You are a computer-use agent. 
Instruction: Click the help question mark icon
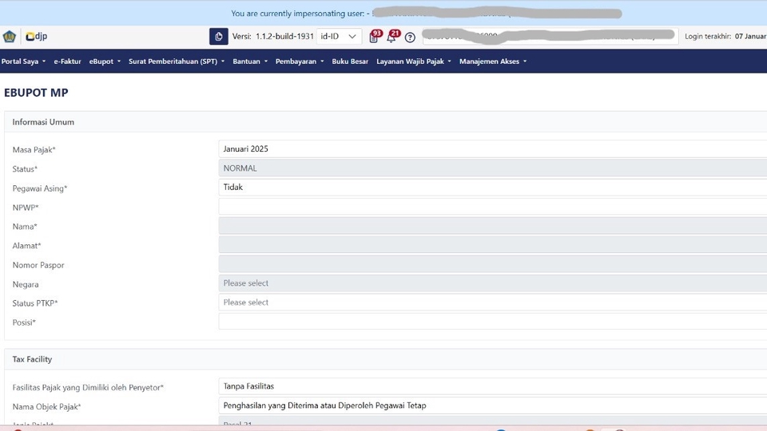410,38
